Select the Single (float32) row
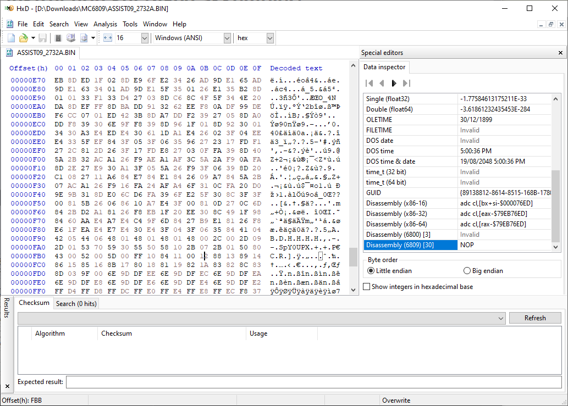 pyautogui.click(x=457, y=99)
